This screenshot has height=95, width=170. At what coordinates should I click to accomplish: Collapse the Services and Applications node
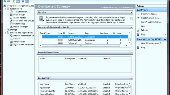(x=5, y=33)
